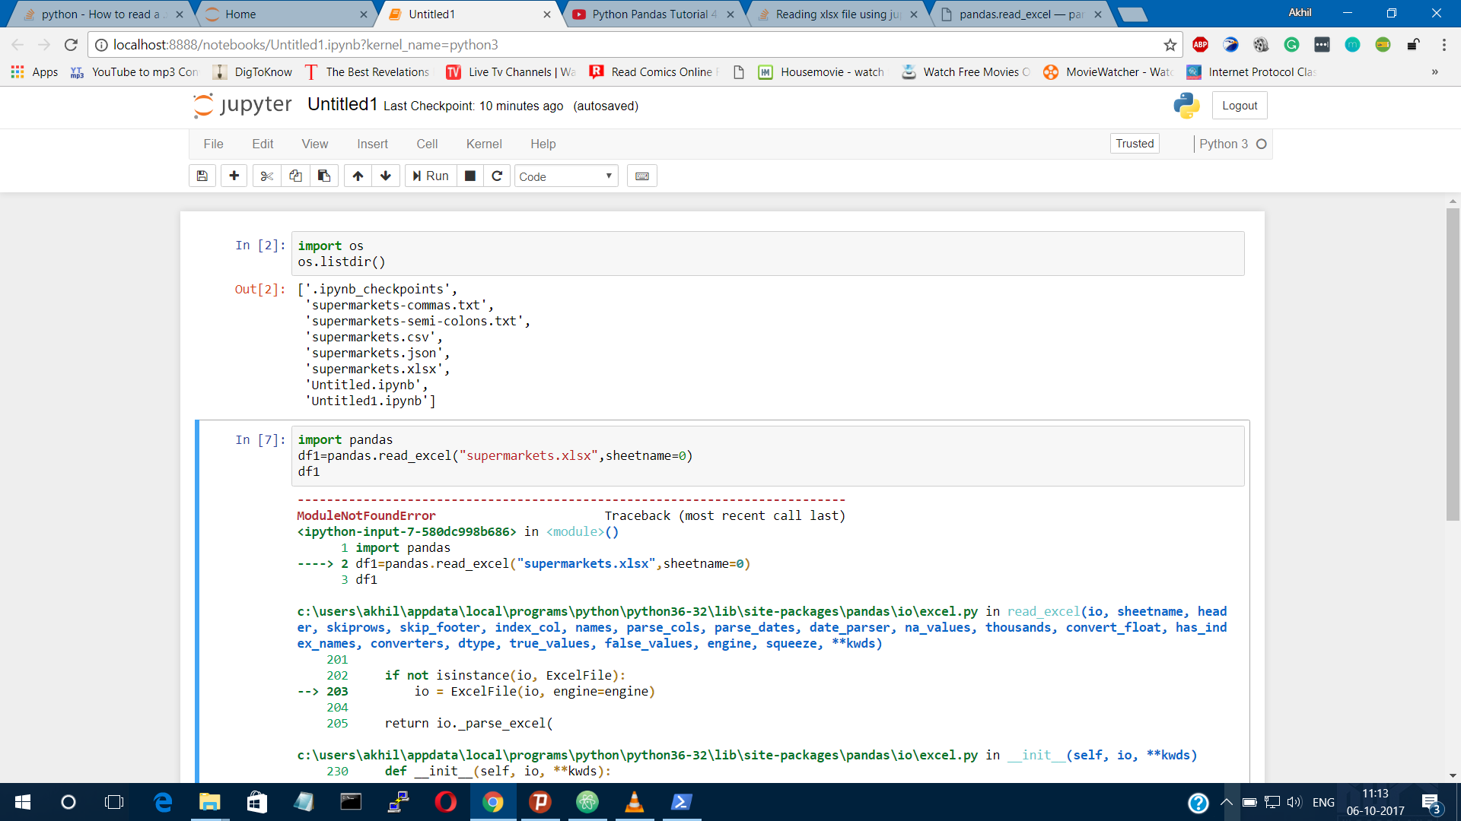
Task: Open the Apps bookmark
Action: [35, 71]
